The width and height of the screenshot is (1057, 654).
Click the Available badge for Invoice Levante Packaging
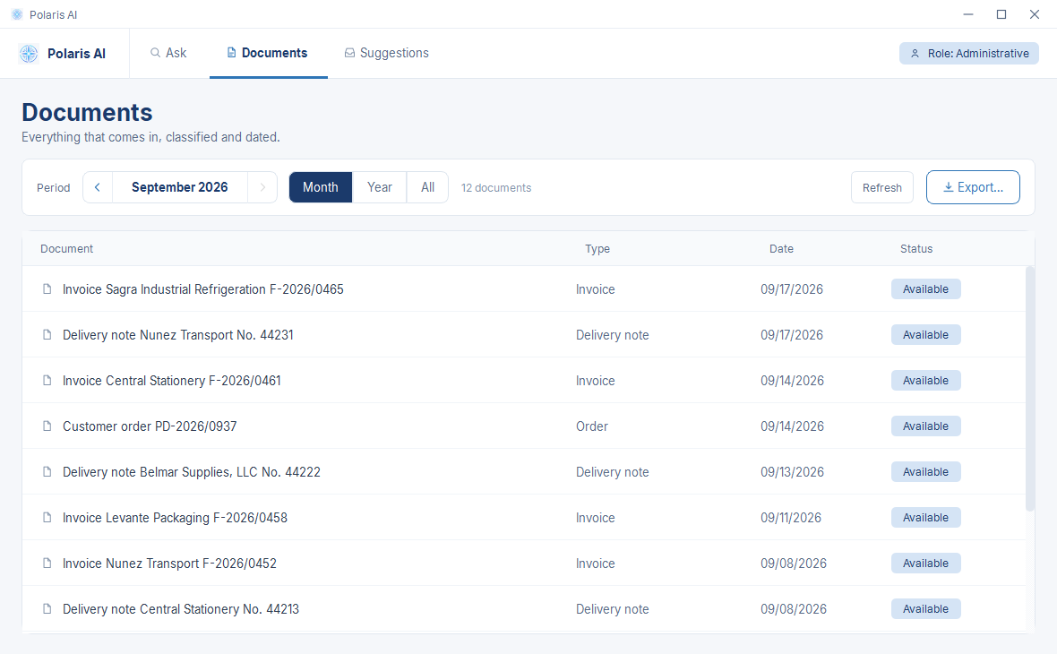click(x=925, y=517)
